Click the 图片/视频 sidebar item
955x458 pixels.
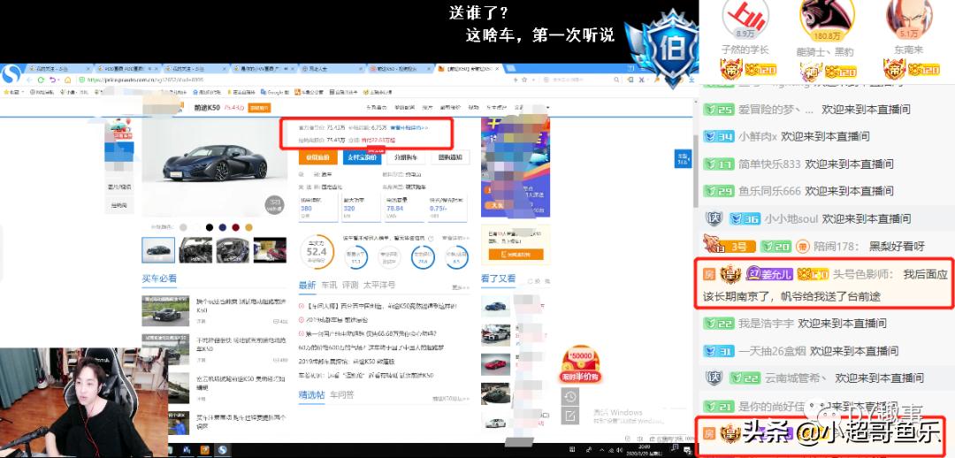click(x=118, y=187)
